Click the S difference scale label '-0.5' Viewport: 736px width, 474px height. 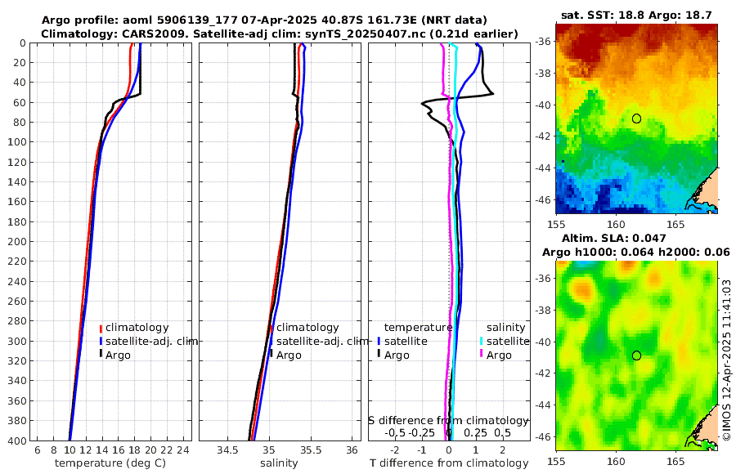point(395,432)
